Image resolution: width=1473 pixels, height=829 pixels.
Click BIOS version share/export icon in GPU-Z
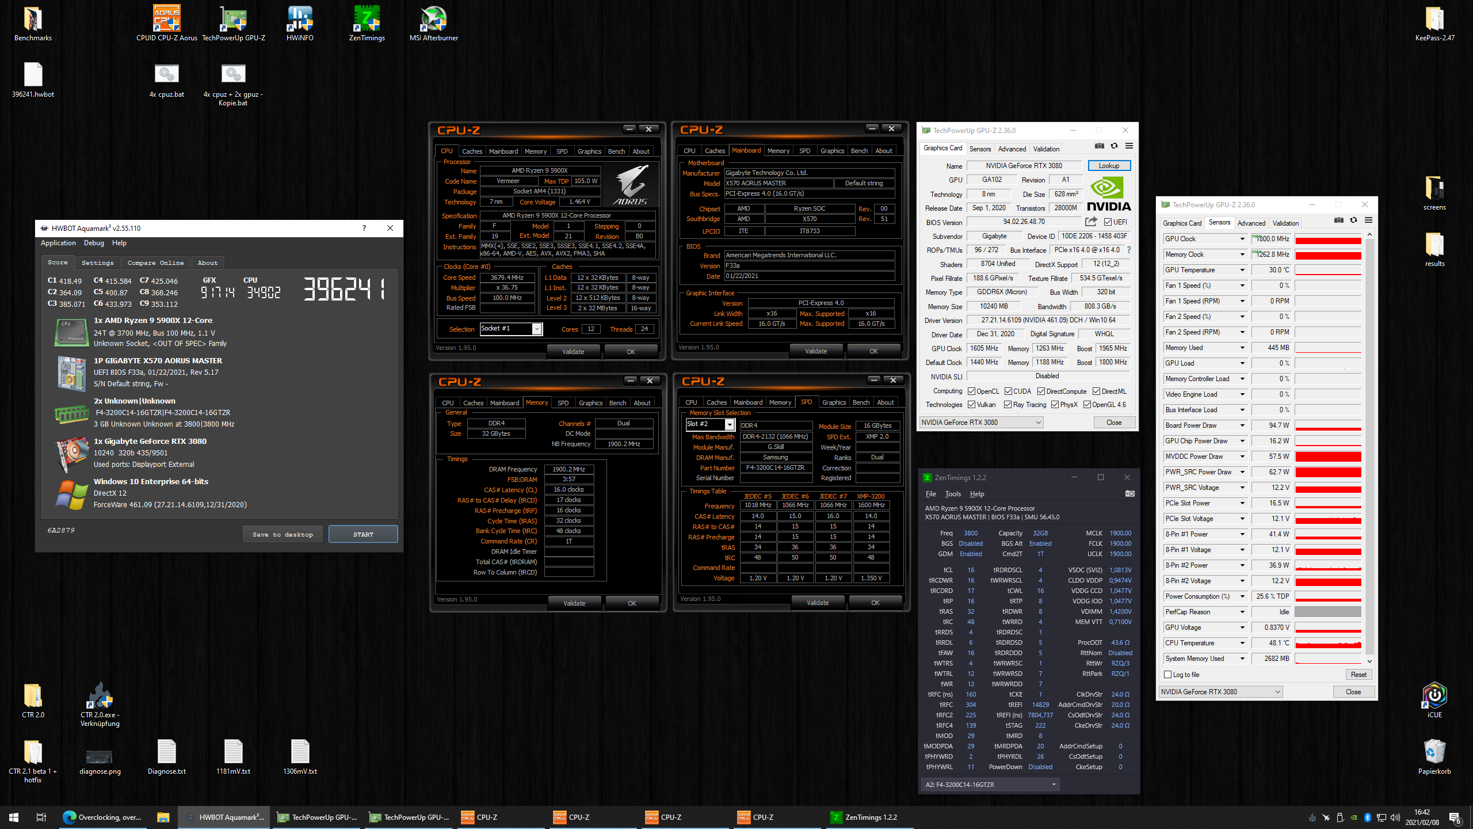pos(1091,222)
